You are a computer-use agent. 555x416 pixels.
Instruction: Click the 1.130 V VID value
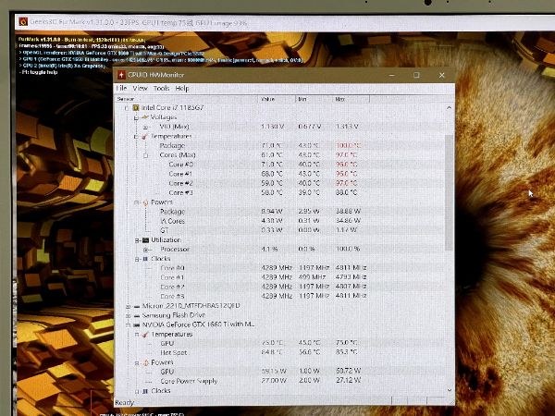[x=273, y=127]
